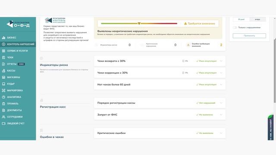The width and height of the screenshot is (276, 155).
Task: Click the vertical page scrollbar thumb
Action: 275,71
